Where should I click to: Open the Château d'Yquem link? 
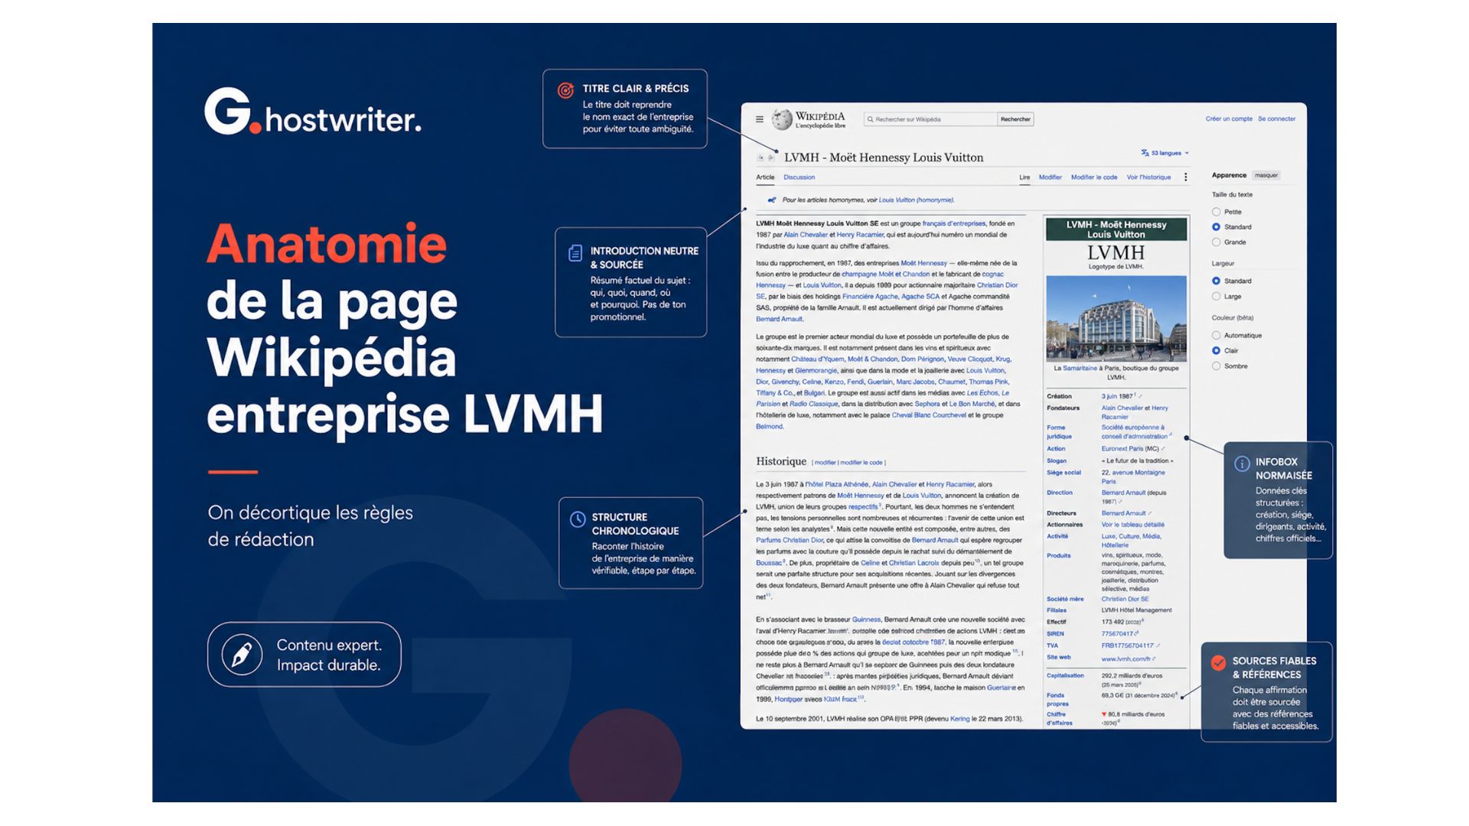[817, 359]
